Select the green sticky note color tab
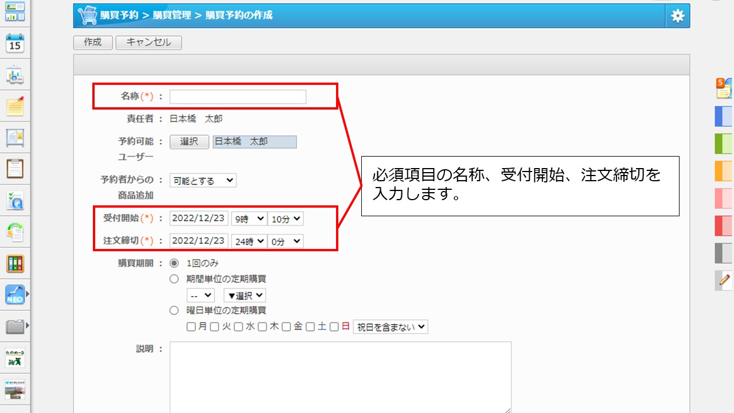This screenshot has width=734, height=413. (x=724, y=143)
